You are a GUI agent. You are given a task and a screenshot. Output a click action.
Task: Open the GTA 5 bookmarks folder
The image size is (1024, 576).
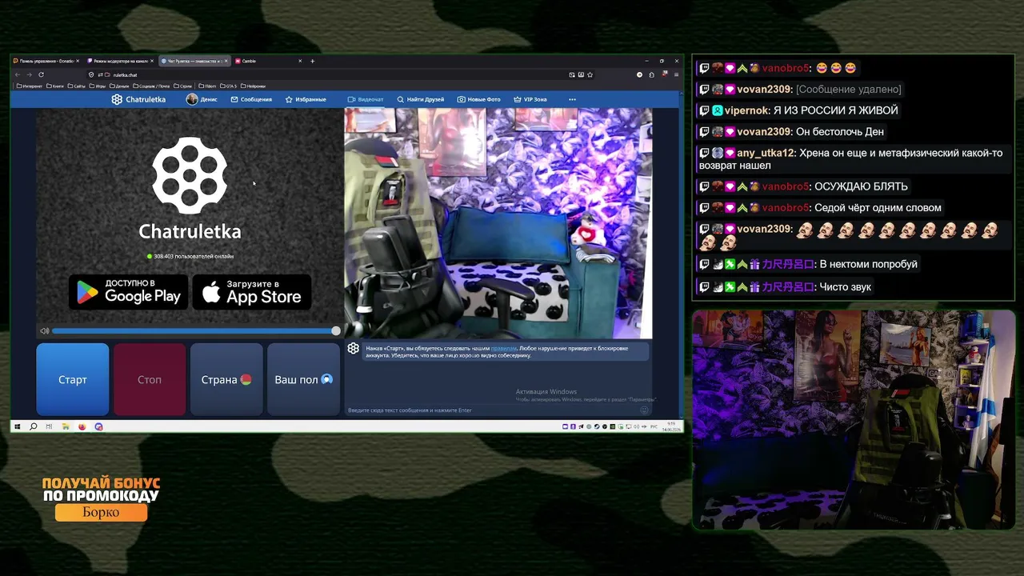point(229,86)
